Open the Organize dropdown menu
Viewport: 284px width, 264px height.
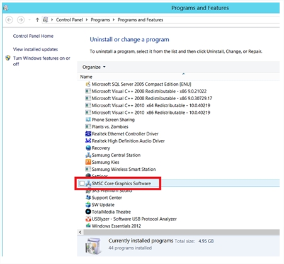[94, 67]
